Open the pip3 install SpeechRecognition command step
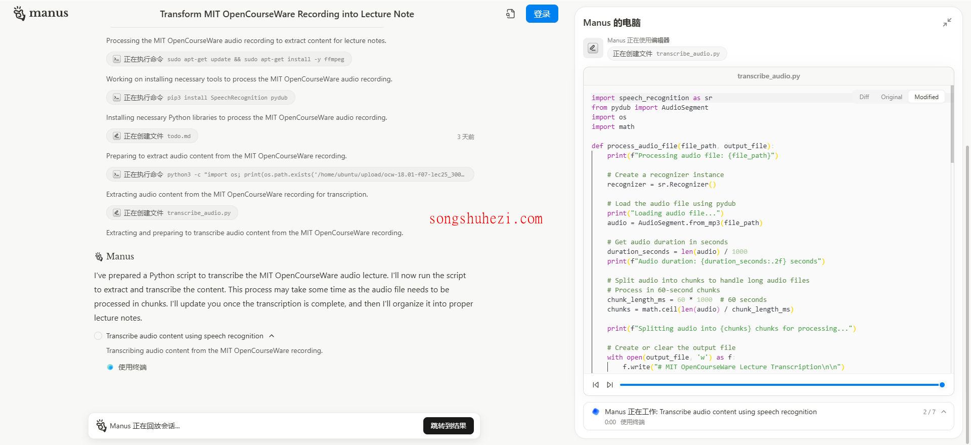 point(200,98)
